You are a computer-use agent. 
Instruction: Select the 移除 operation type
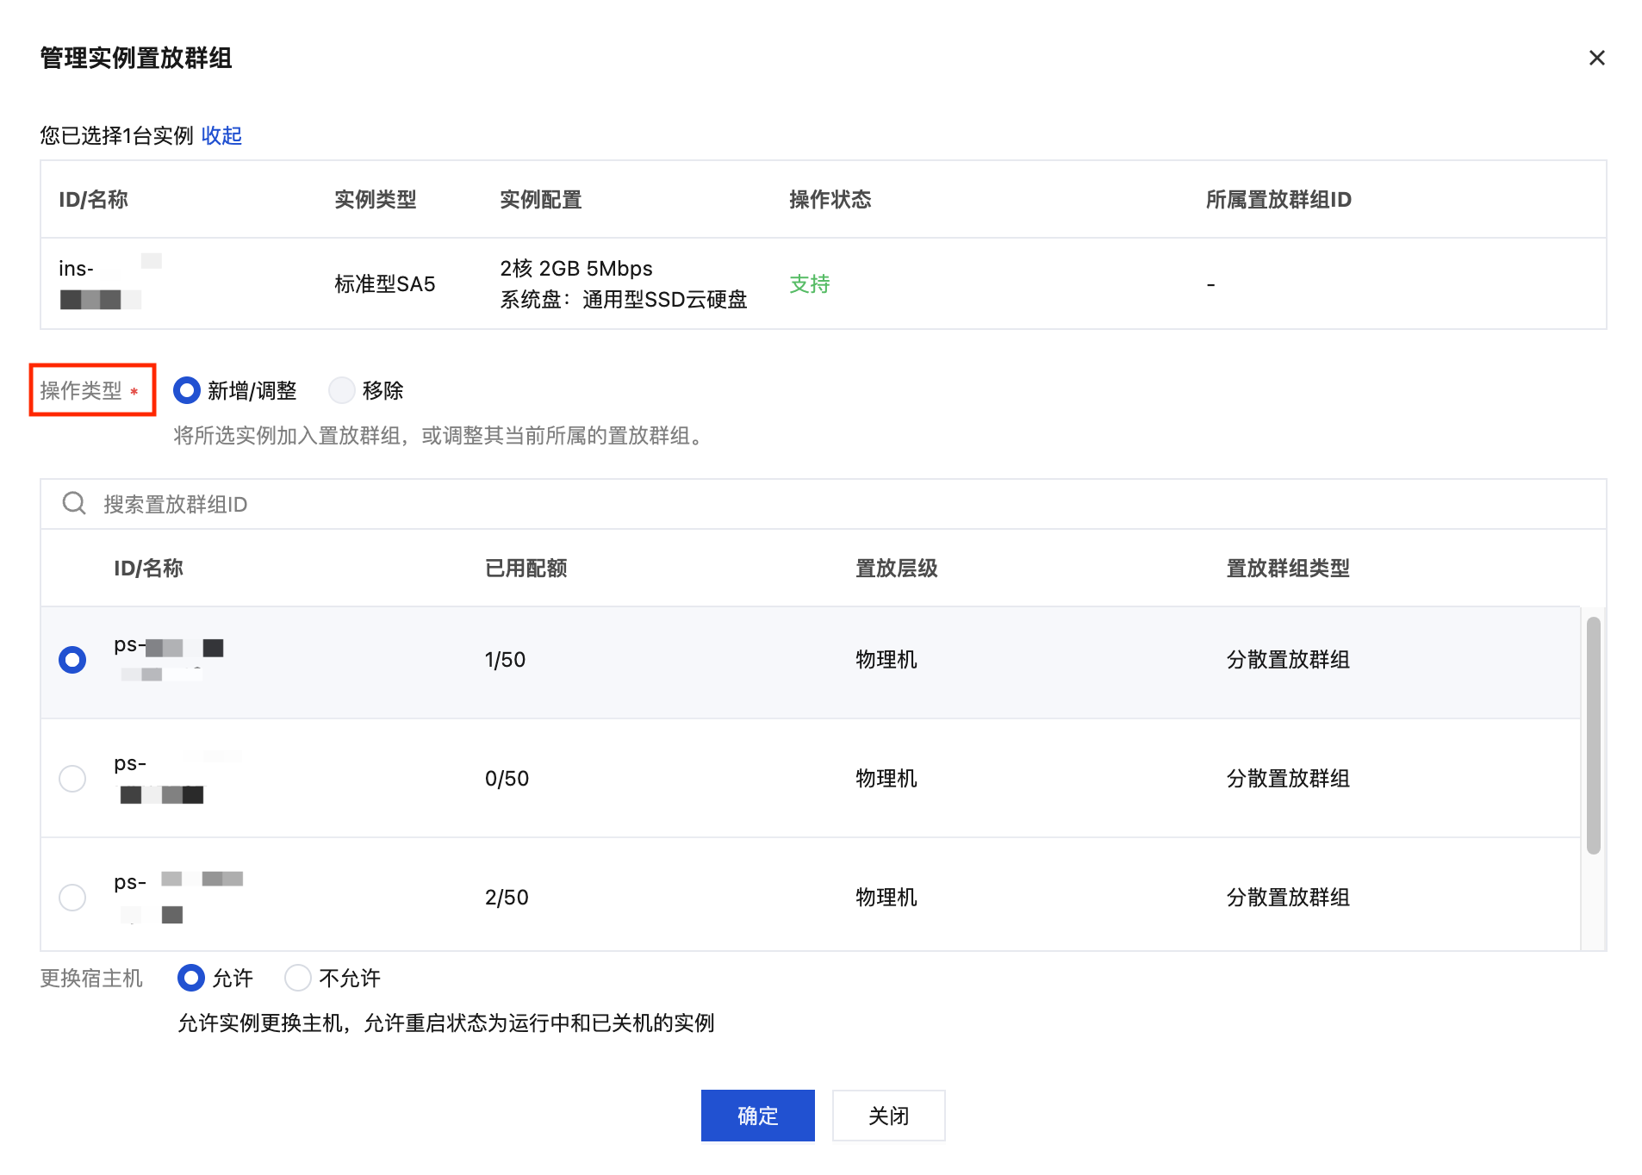click(342, 390)
